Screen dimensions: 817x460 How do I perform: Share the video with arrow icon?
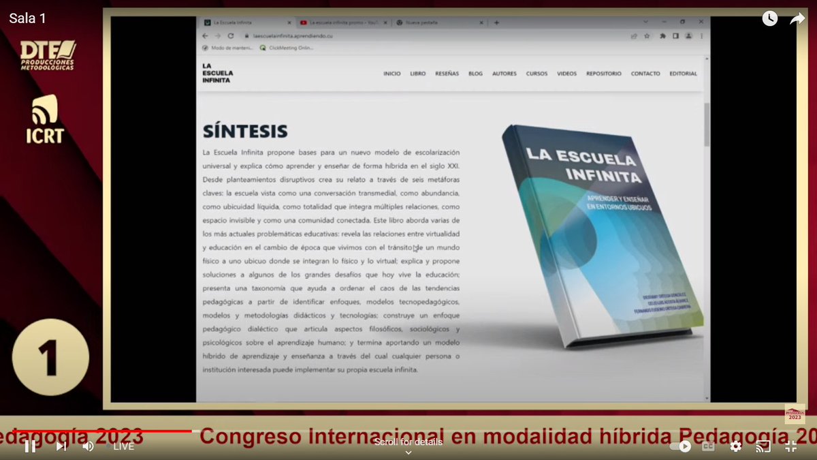(797, 19)
